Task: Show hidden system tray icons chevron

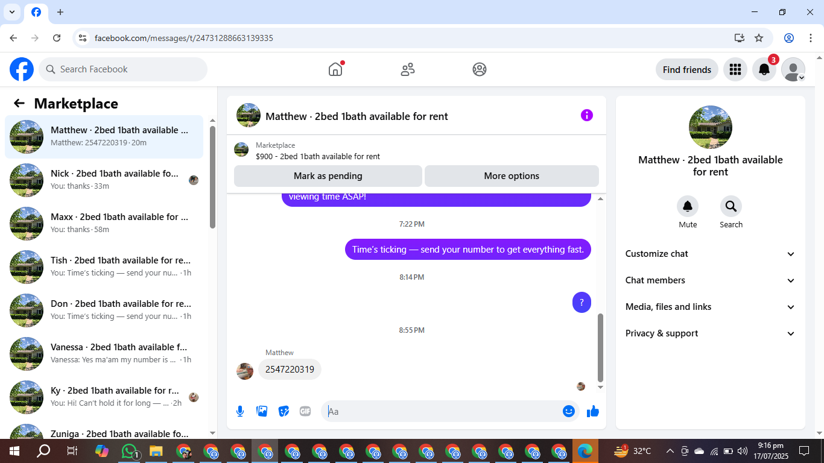Action: [x=670, y=450]
